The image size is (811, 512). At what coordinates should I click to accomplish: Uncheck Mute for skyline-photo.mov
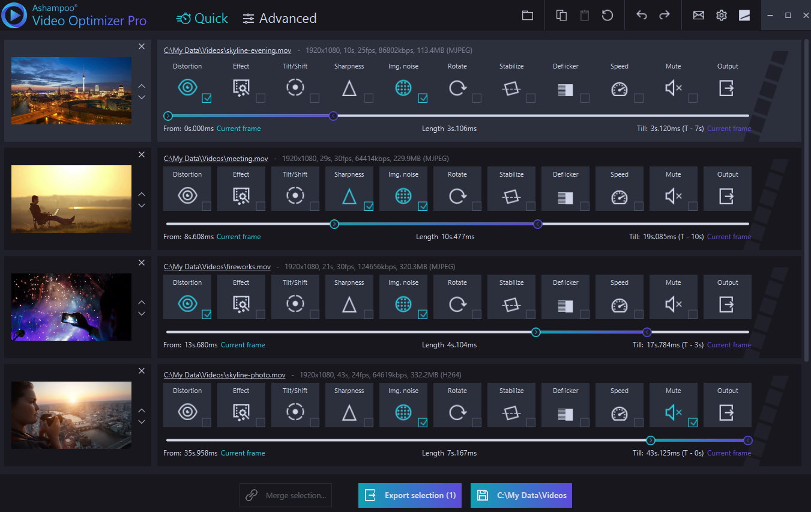click(693, 421)
